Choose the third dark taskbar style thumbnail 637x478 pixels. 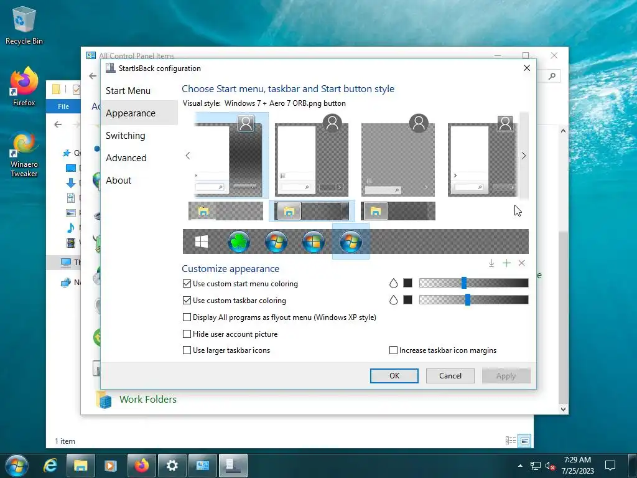pos(398,211)
